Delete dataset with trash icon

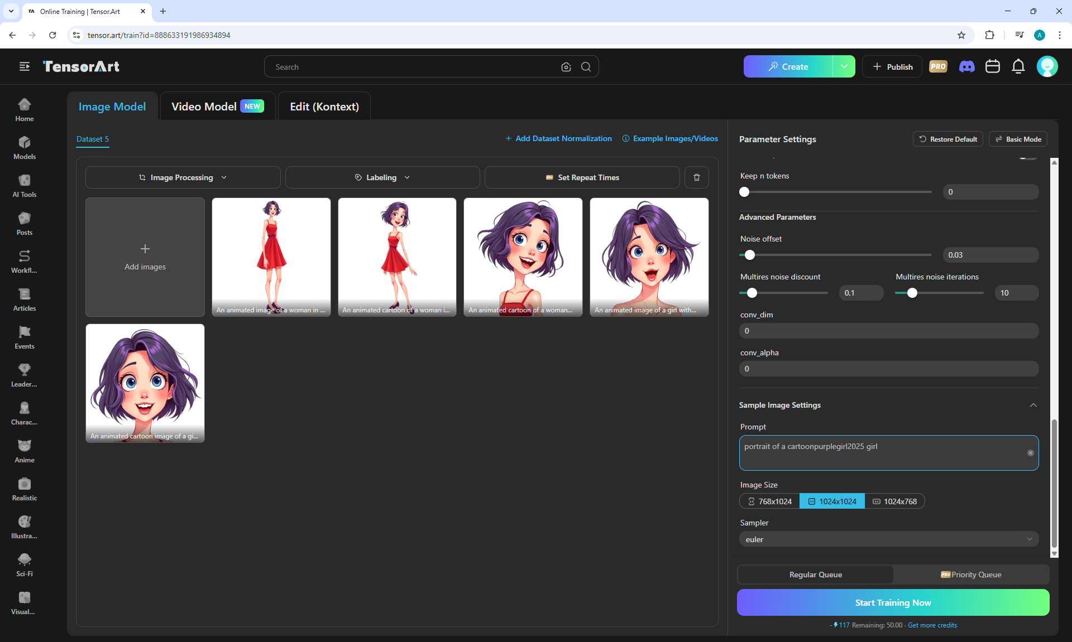[x=696, y=177]
